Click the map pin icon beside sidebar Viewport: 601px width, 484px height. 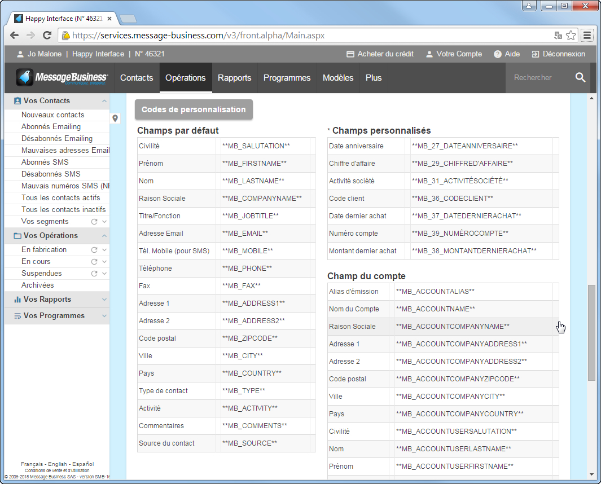[115, 118]
